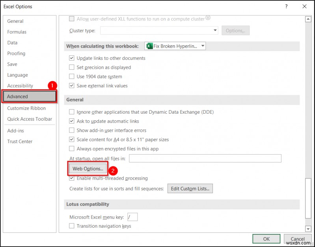Viewport: 315px width, 247px height.
Task: Close the Excel Options dialog
Action: click(x=305, y=6)
